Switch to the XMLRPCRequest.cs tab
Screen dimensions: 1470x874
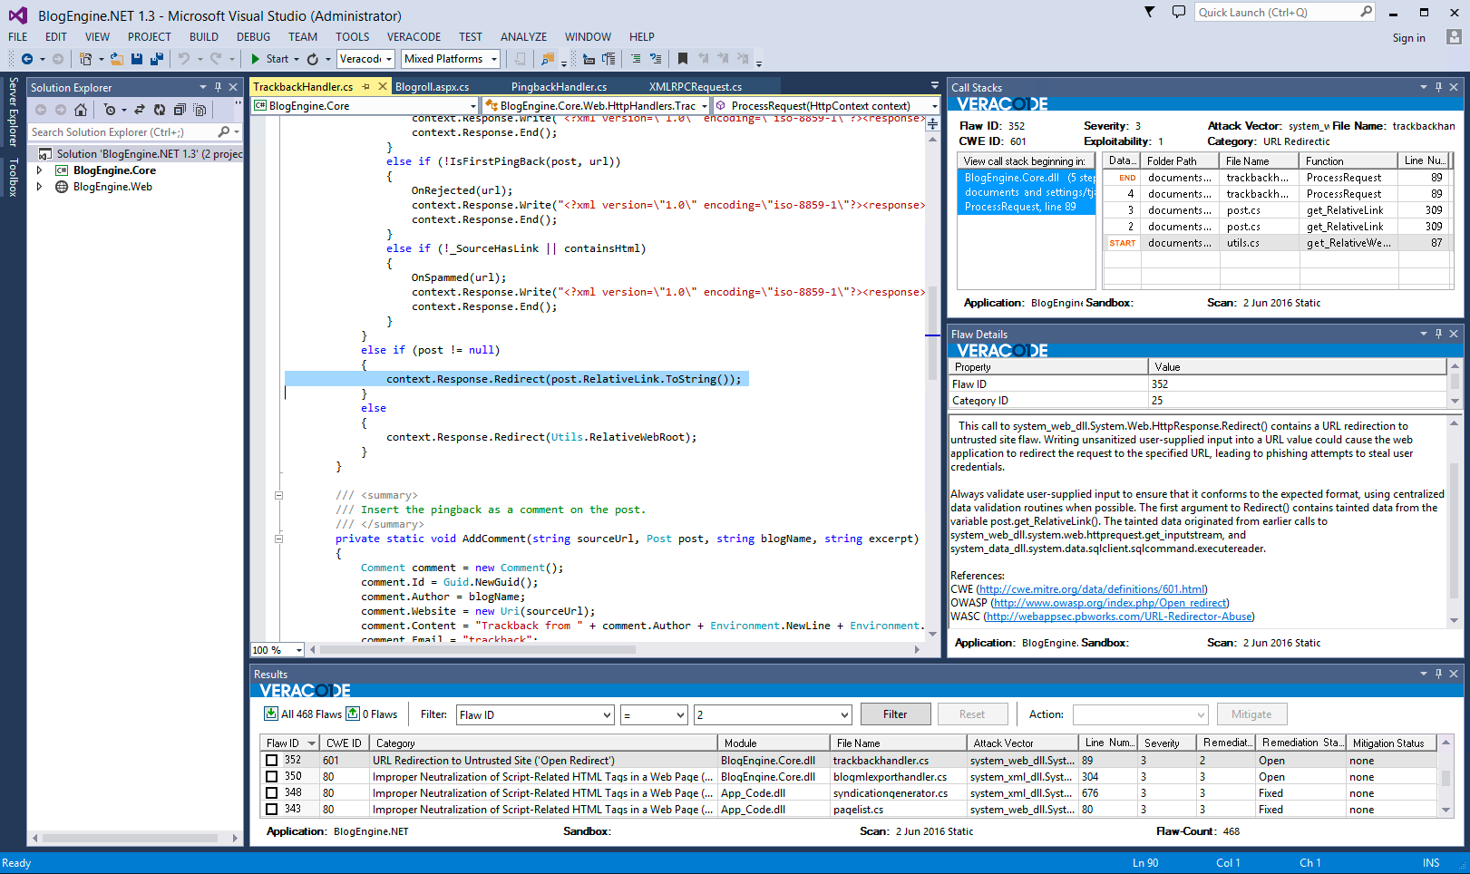(x=695, y=87)
